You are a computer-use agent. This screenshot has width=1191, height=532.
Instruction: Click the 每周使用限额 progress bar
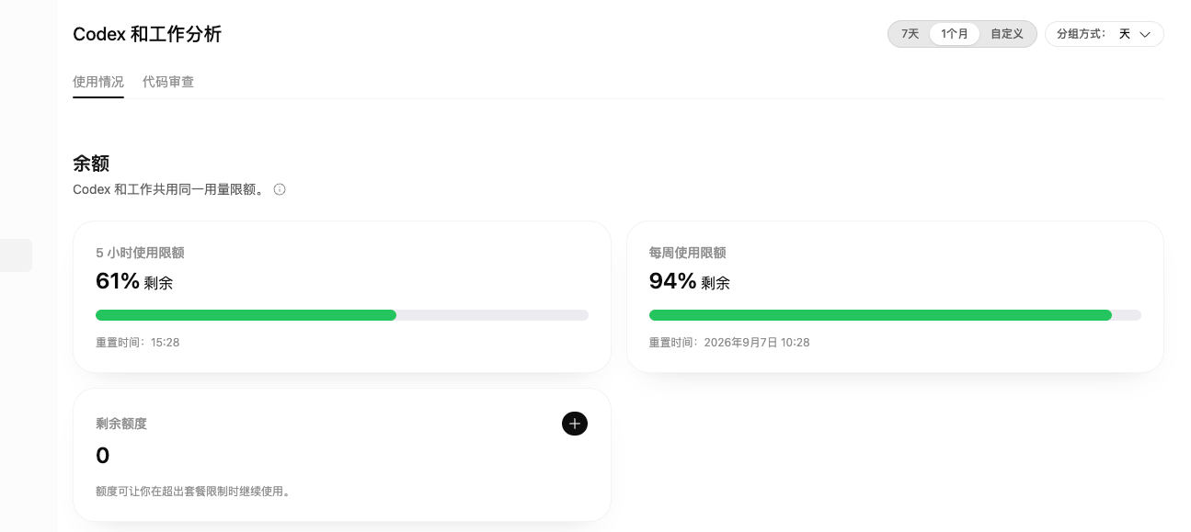[x=895, y=315]
